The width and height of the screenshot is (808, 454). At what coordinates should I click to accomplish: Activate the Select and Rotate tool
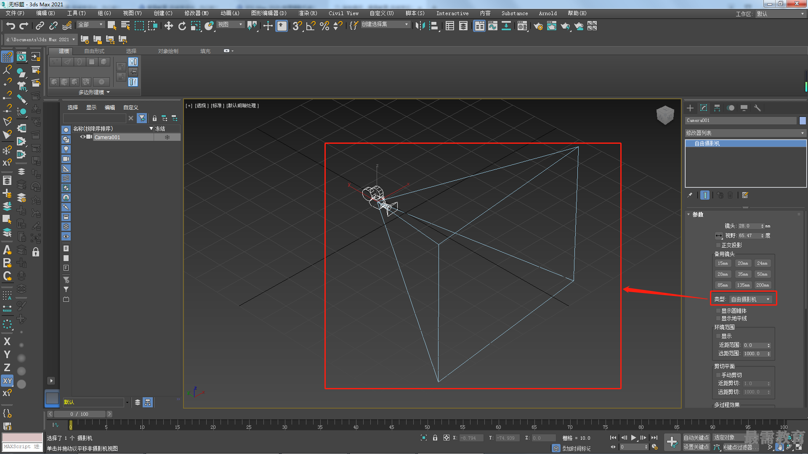pyautogui.click(x=182, y=26)
